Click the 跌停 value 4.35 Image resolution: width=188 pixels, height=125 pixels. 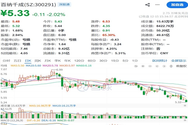pyautogui.click(x=106, y=26)
